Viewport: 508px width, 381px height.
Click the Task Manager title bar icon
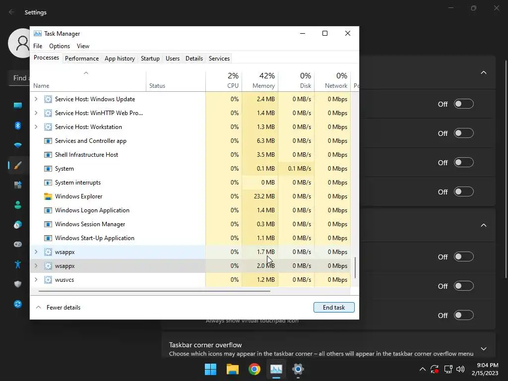click(38, 33)
